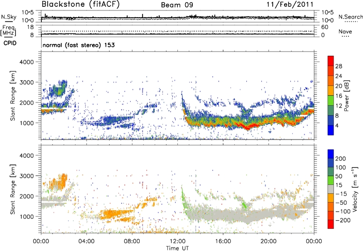
Task: Click the "−50" label on Velocity color bar
Action: (x=341, y=203)
